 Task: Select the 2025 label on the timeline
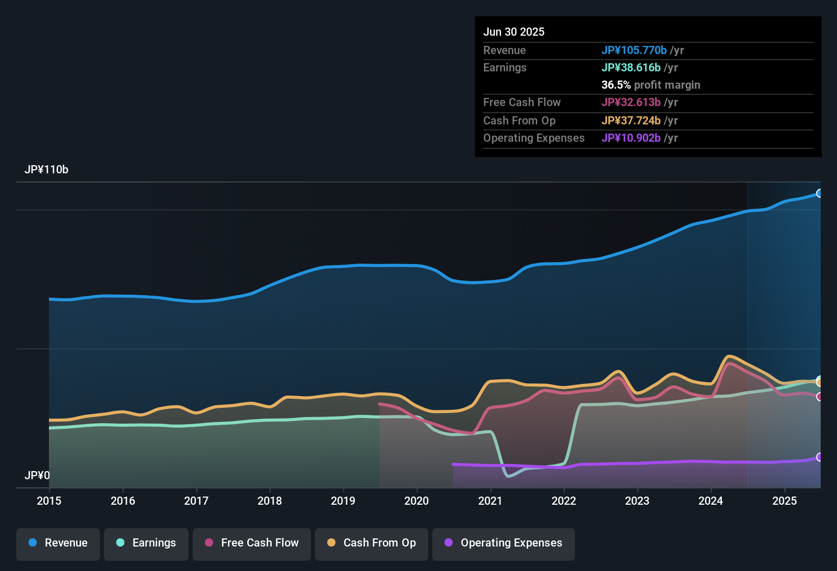point(784,501)
